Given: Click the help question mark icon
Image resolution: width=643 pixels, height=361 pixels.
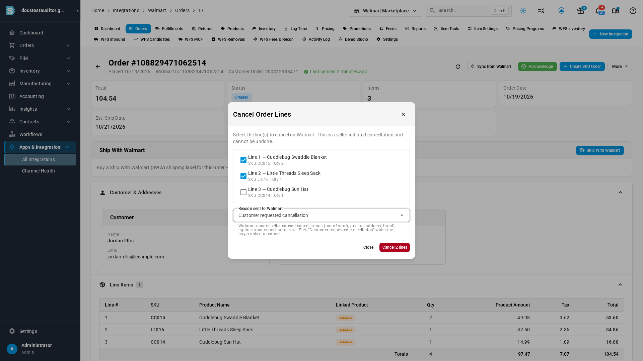Looking at the screenshot, I should [633, 11].
